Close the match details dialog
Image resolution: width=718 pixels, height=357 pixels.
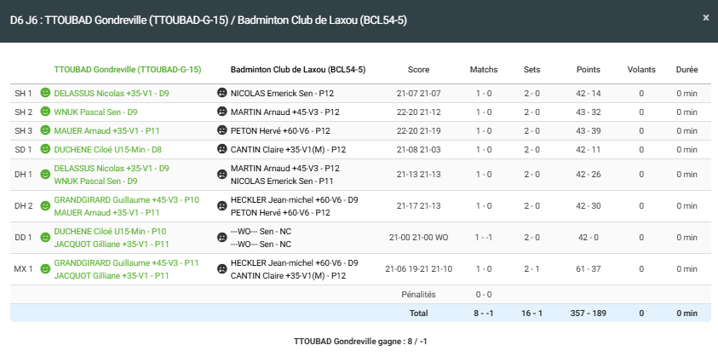click(704, 17)
